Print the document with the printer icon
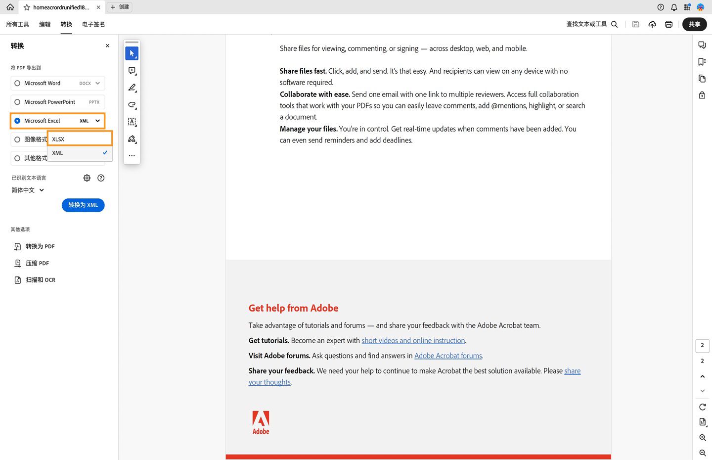 point(668,24)
